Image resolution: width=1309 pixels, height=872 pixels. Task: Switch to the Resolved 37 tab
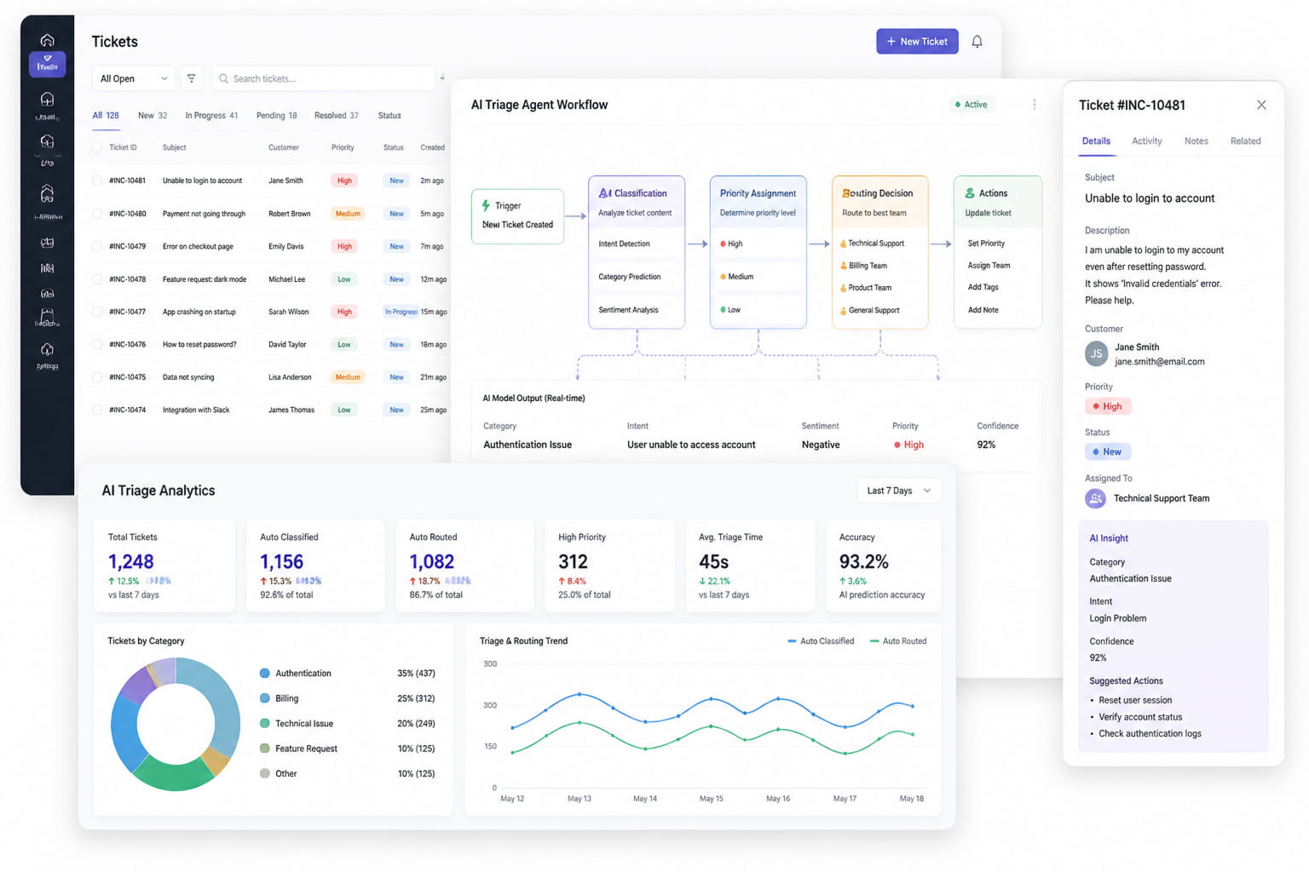[x=336, y=115]
